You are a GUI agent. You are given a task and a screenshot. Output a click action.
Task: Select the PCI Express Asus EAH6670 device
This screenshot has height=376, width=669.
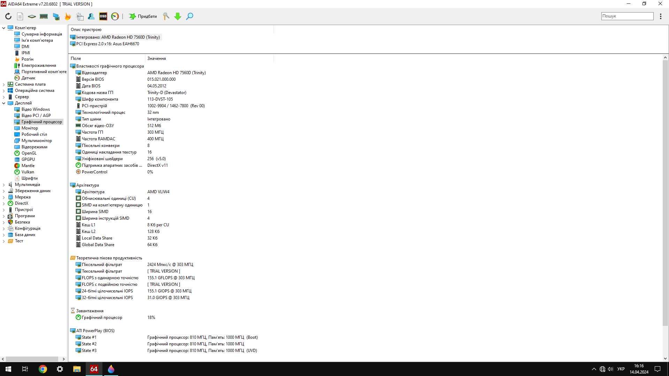tap(105, 44)
